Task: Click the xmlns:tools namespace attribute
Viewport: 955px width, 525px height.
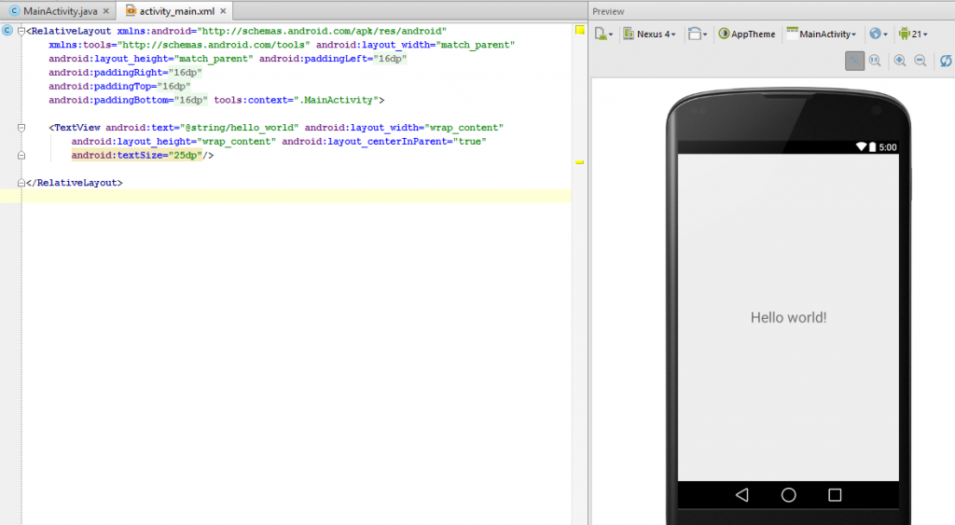Action: (180, 45)
